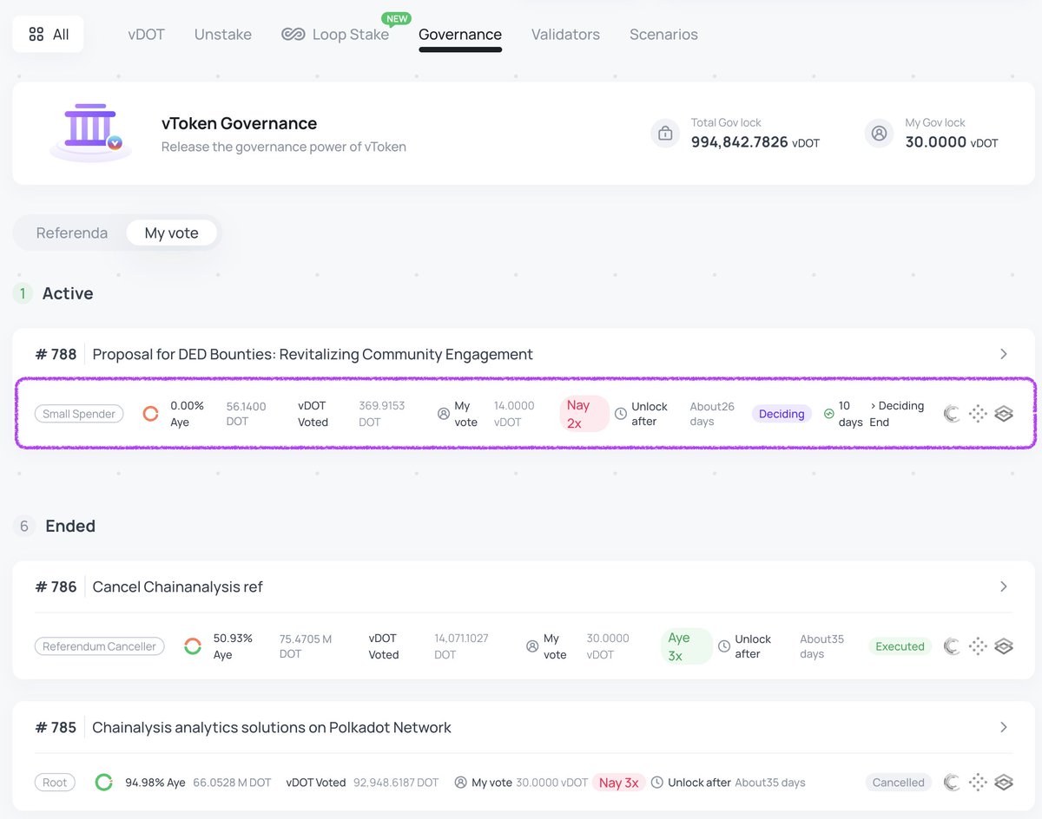This screenshot has height=819, width=1042.
Task: Open the Scenarios tab
Action: (x=663, y=35)
